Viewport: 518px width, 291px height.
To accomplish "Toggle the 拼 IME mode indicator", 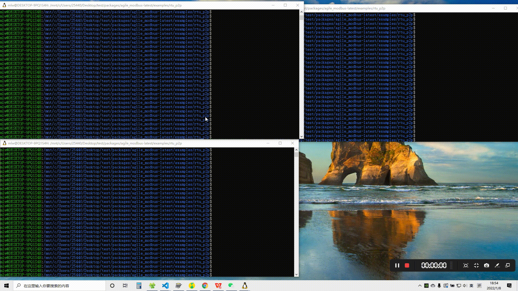I will [x=479, y=286].
